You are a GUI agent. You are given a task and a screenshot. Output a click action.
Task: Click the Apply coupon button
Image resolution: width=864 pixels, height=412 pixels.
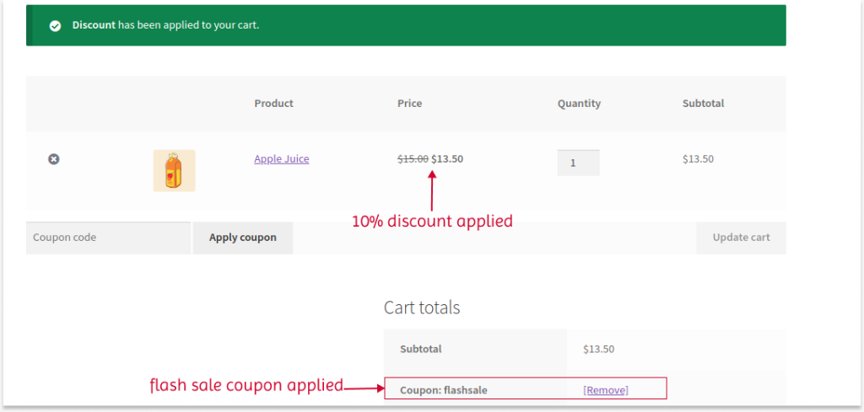tap(242, 238)
